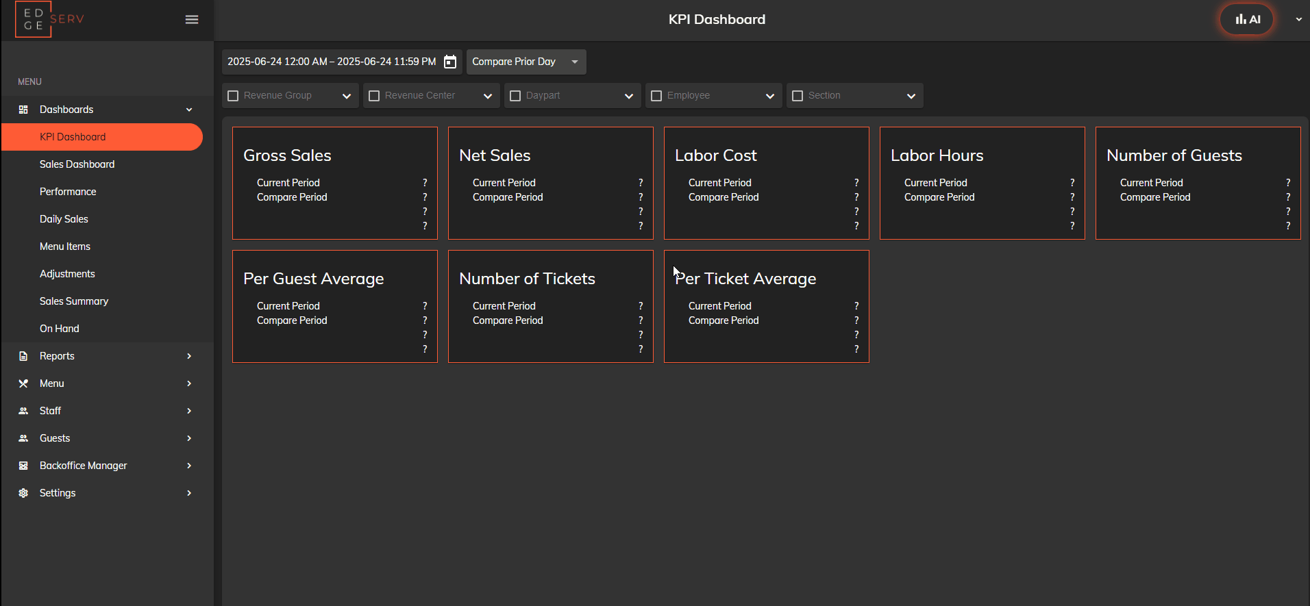Open the Compare Prior Day dropdown
This screenshot has height=606, width=1310.
(526, 62)
